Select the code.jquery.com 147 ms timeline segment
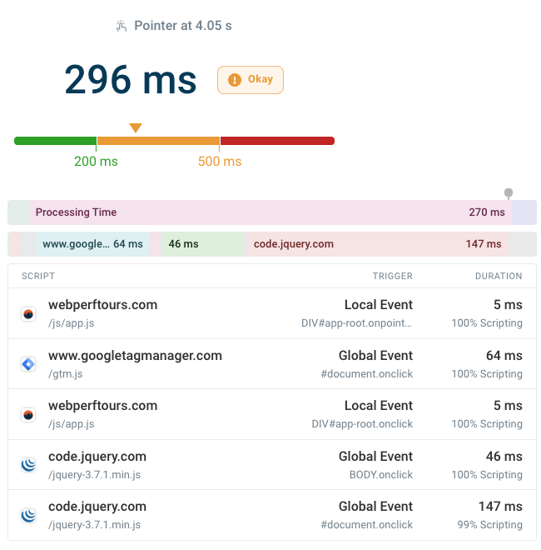The image size is (541, 550). [x=377, y=244]
